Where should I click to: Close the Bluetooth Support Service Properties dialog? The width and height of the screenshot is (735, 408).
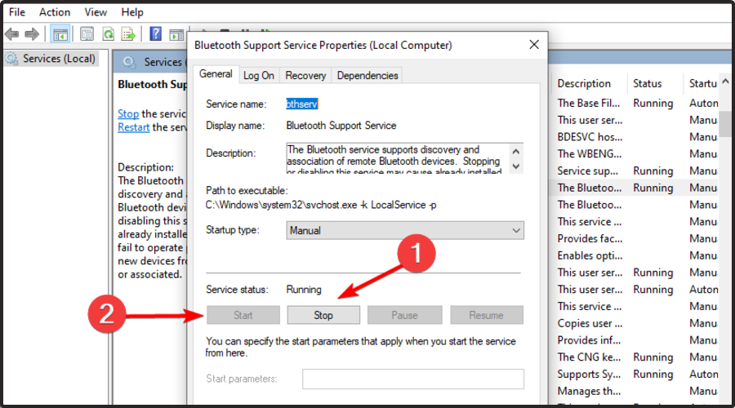[534, 45]
